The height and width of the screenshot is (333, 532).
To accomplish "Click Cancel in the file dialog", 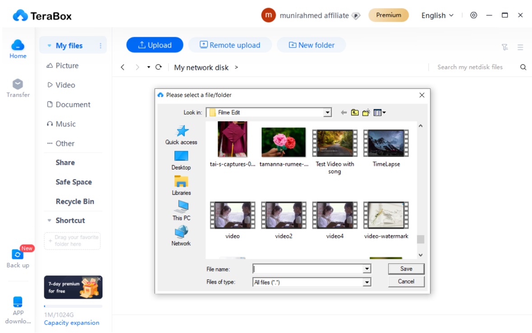I will pyautogui.click(x=406, y=282).
